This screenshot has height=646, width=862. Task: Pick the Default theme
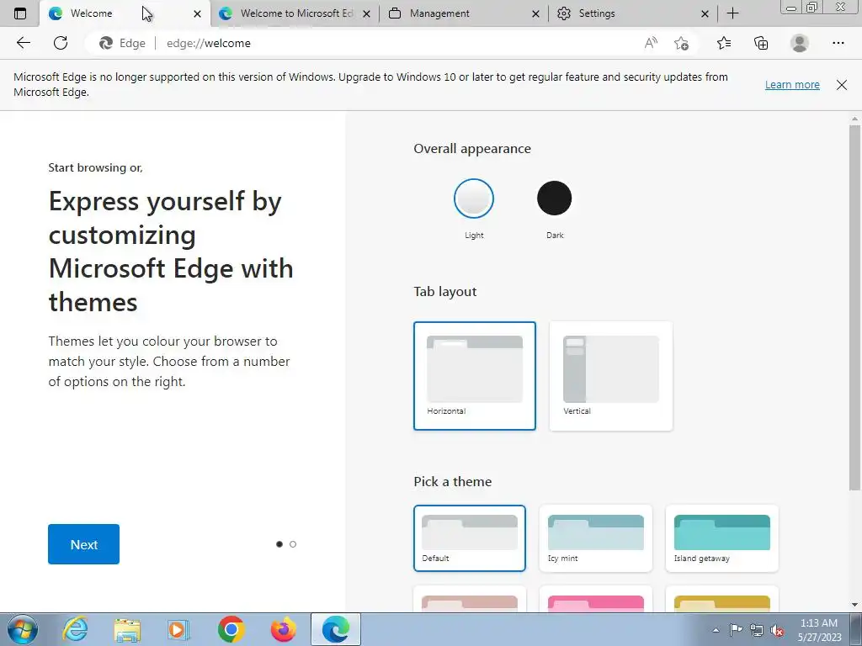tap(470, 538)
